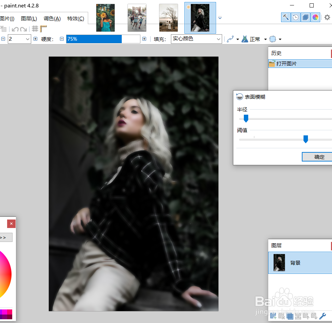The image size is (332, 323).
Task: Click the 表面模糊 dialog icon
Action: (x=239, y=97)
